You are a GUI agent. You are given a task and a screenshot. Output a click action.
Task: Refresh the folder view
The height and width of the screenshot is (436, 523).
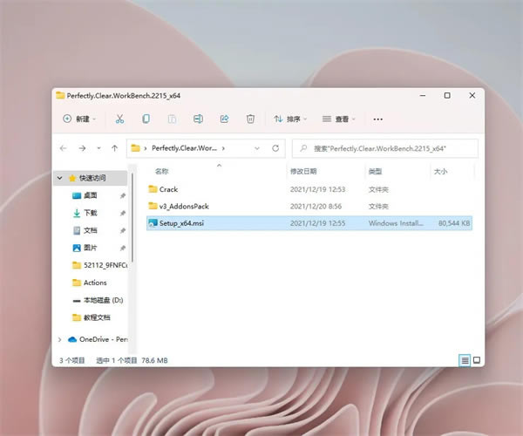[x=275, y=148]
